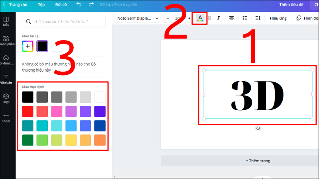Click the line spacing icon
This screenshot has width=319, height=179.
coord(258,18)
